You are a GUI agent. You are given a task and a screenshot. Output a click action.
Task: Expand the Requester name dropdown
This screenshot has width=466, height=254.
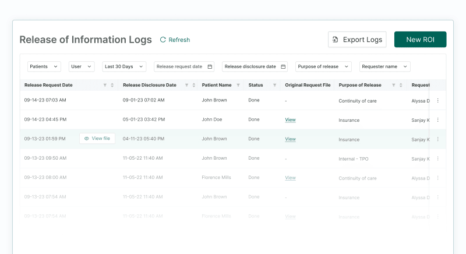coord(384,66)
